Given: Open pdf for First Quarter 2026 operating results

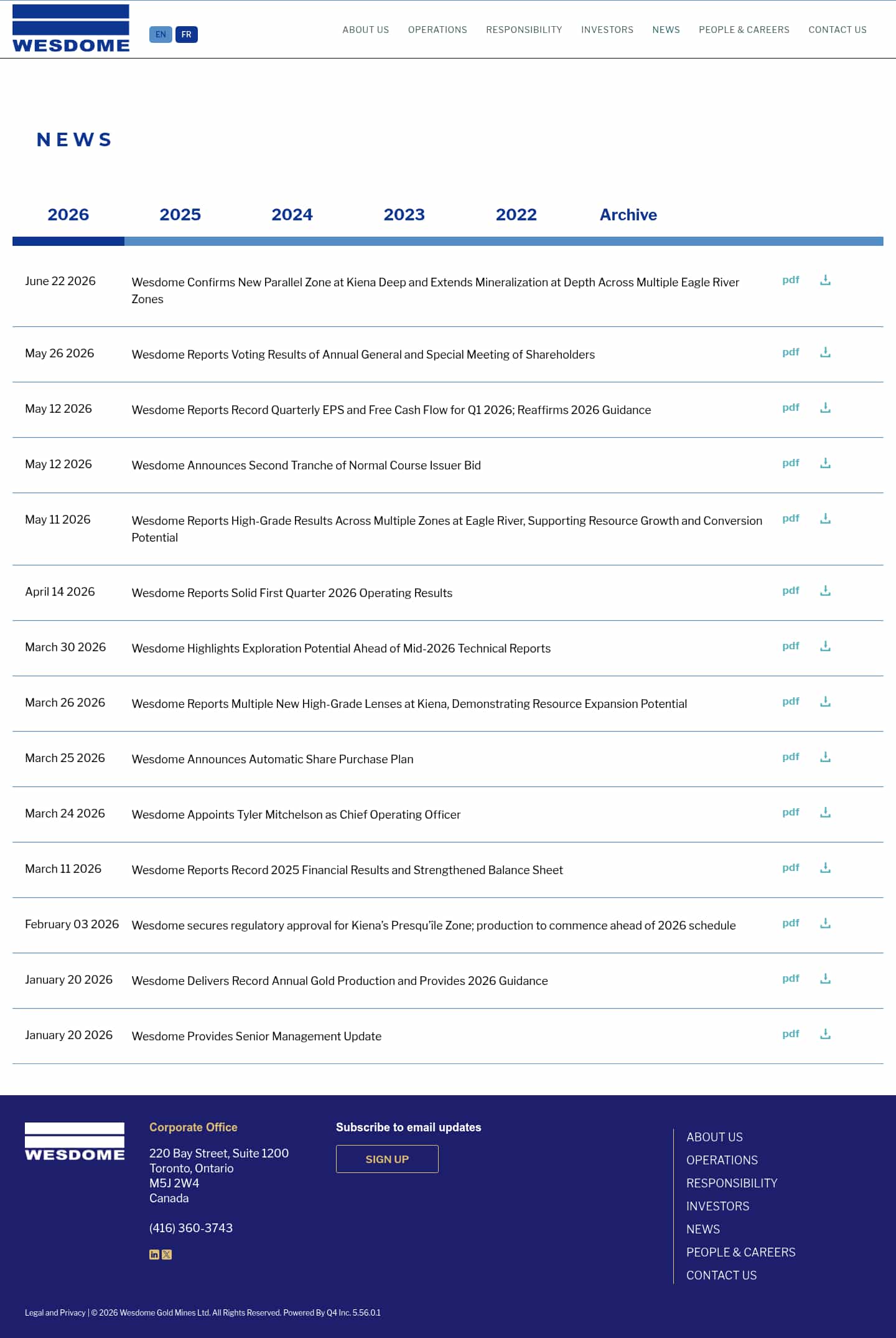Looking at the screenshot, I should [791, 591].
